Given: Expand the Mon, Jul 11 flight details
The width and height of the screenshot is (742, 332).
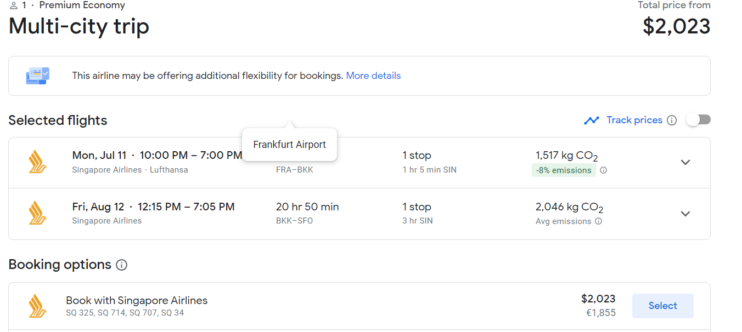Looking at the screenshot, I should point(685,162).
